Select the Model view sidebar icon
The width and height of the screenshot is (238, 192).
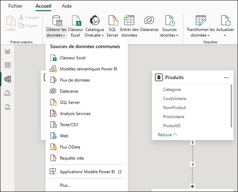pos(7,79)
